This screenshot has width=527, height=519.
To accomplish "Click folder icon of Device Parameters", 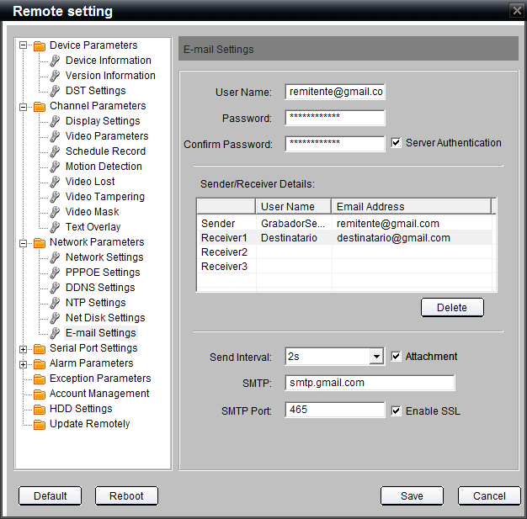I will pos(40,45).
